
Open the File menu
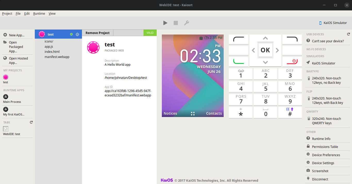coord(18,14)
